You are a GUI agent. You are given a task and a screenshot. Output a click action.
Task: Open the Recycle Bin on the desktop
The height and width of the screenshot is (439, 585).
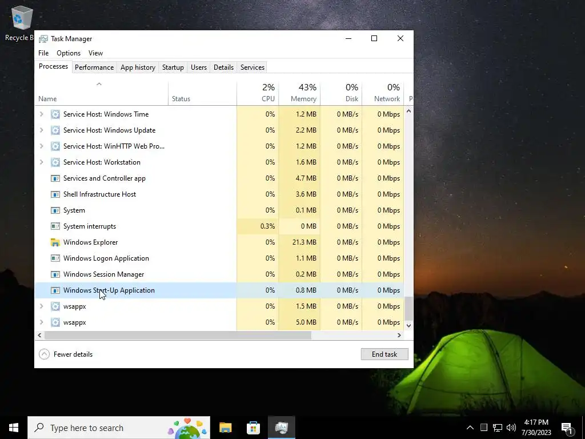click(x=21, y=23)
